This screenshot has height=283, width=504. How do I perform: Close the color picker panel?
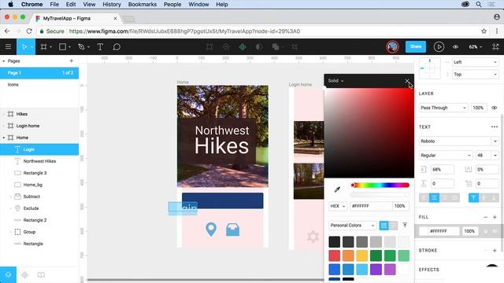(407, 81)
